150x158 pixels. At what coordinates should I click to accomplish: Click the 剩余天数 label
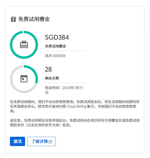click(x=52, y=78)
